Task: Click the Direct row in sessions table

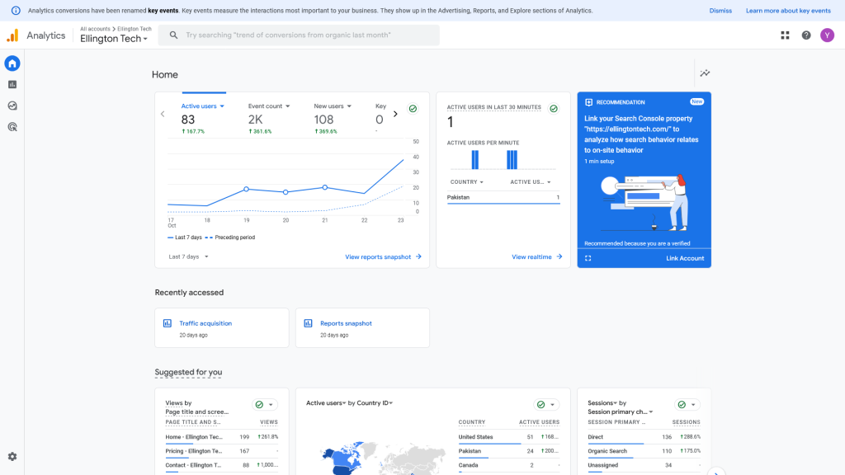Action: [x=644, y=437]
